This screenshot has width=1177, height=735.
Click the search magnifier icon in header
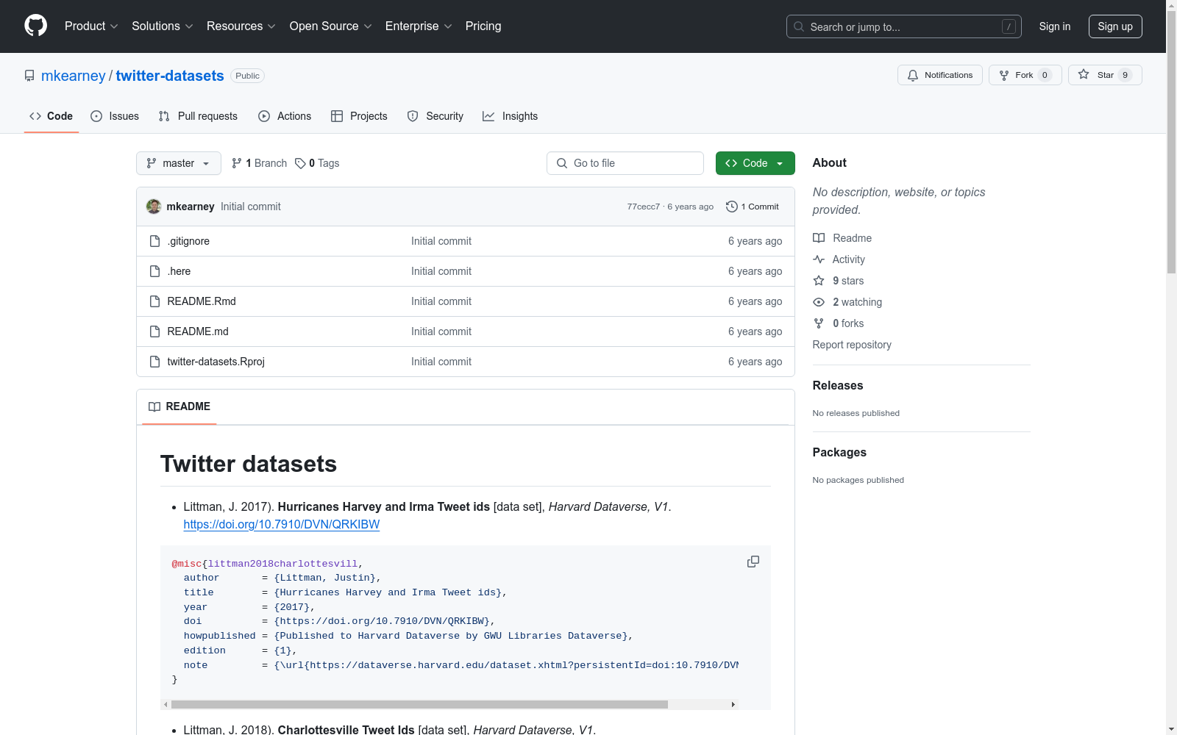tap(799, 26)
